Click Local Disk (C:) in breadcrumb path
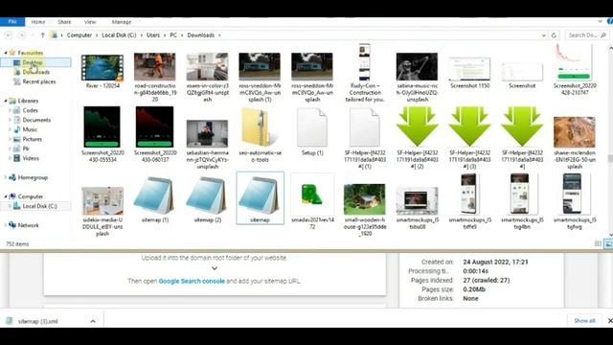The height and width of the screenshot is (345, 613). [x=119, y=35]
